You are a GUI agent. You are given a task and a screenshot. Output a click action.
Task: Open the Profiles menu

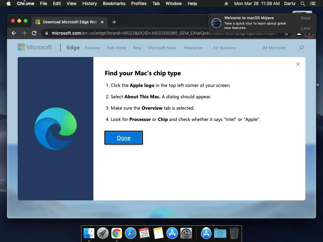(139, 3)
